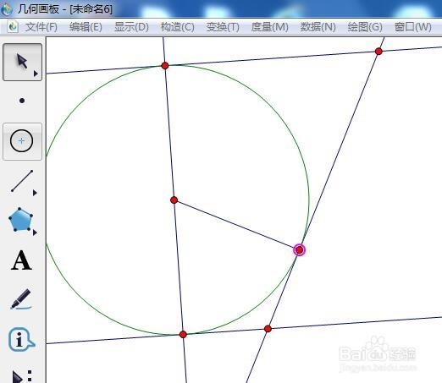442x383 pixels.
Task: Click the document icon beside 文件 menu
Action: click(x=13, y=27)
